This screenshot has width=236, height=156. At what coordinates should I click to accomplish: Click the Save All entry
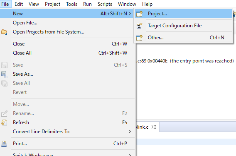click(66, 83)
